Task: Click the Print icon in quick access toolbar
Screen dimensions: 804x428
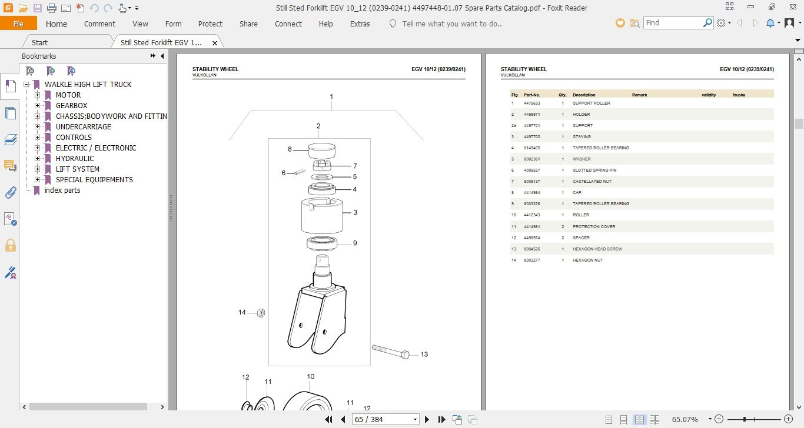Action: click(51, 8)
